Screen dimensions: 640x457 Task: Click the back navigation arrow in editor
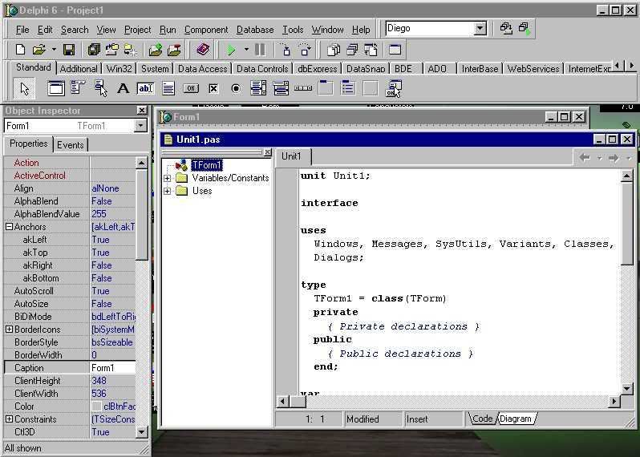pyautogui.click(x=585, y=157)
